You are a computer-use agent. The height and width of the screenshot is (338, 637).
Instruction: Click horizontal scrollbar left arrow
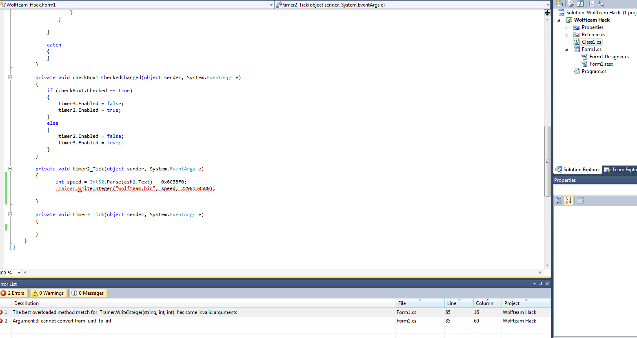25,272
